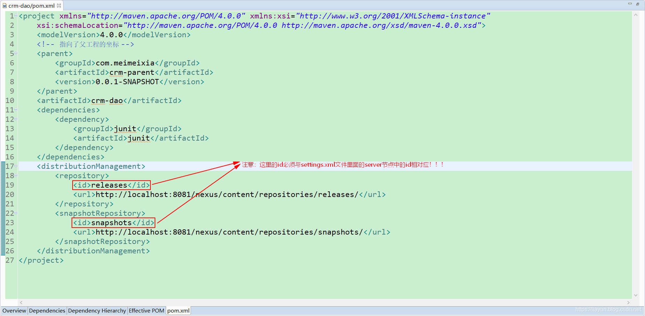Collapse the dependencies element at line 11
Viewport: 645px width, 316px height.
tap(16, 110)
